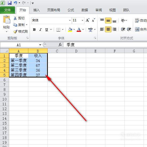
Task: Open the font name dropdown 宋体
Action: point(70,20)
